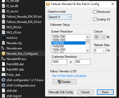
Task: Select the highlighted 1600x900 resolution
Action: 68,43
